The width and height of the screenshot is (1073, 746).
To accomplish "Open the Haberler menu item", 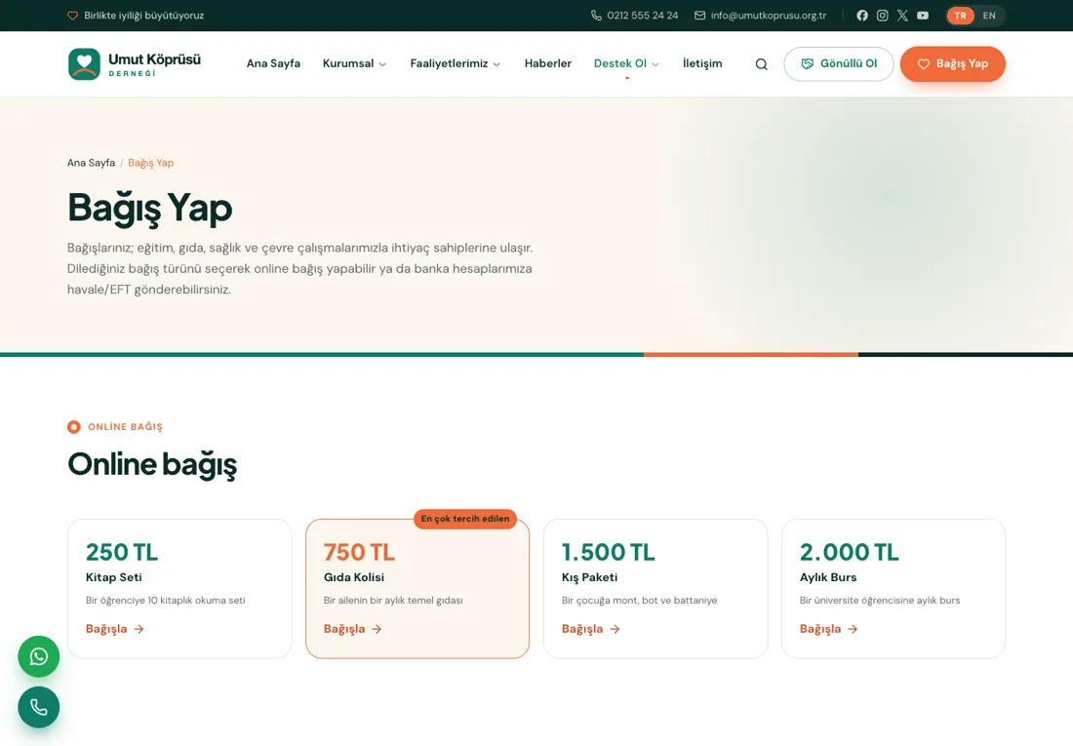I will 547,63.
